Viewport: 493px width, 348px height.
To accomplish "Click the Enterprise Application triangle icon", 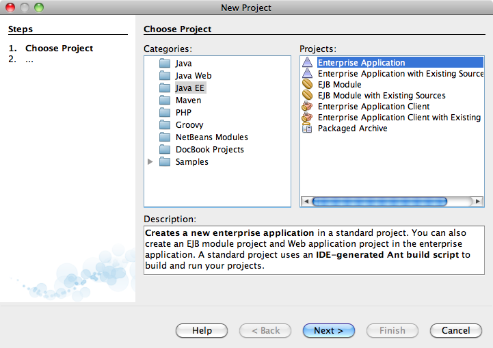I will click(x=307, y=62).
